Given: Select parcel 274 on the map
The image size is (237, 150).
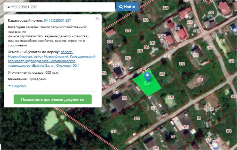Looking at the screenshot, I should click(137, 119).
